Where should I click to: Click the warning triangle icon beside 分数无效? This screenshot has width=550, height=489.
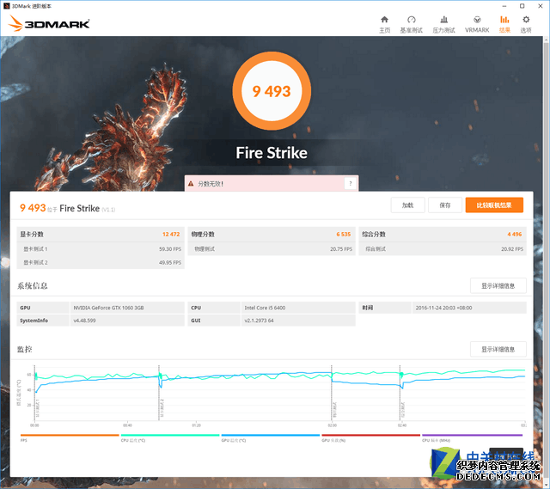[x=191, y=183]
